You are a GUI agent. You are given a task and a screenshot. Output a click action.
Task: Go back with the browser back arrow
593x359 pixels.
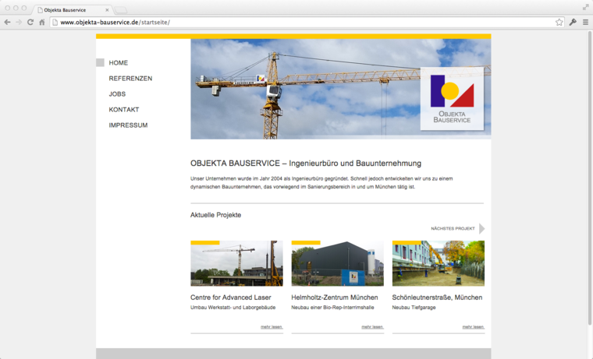click(x=7, y=23)
